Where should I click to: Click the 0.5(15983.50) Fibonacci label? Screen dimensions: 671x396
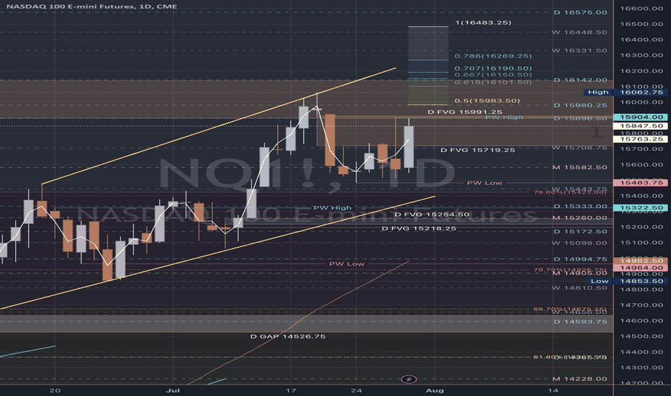[x=487, y=101]
